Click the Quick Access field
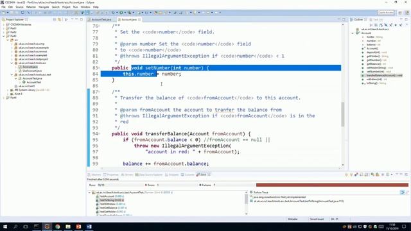The width and height of the screenshot is (411, 231). (386, 13)
